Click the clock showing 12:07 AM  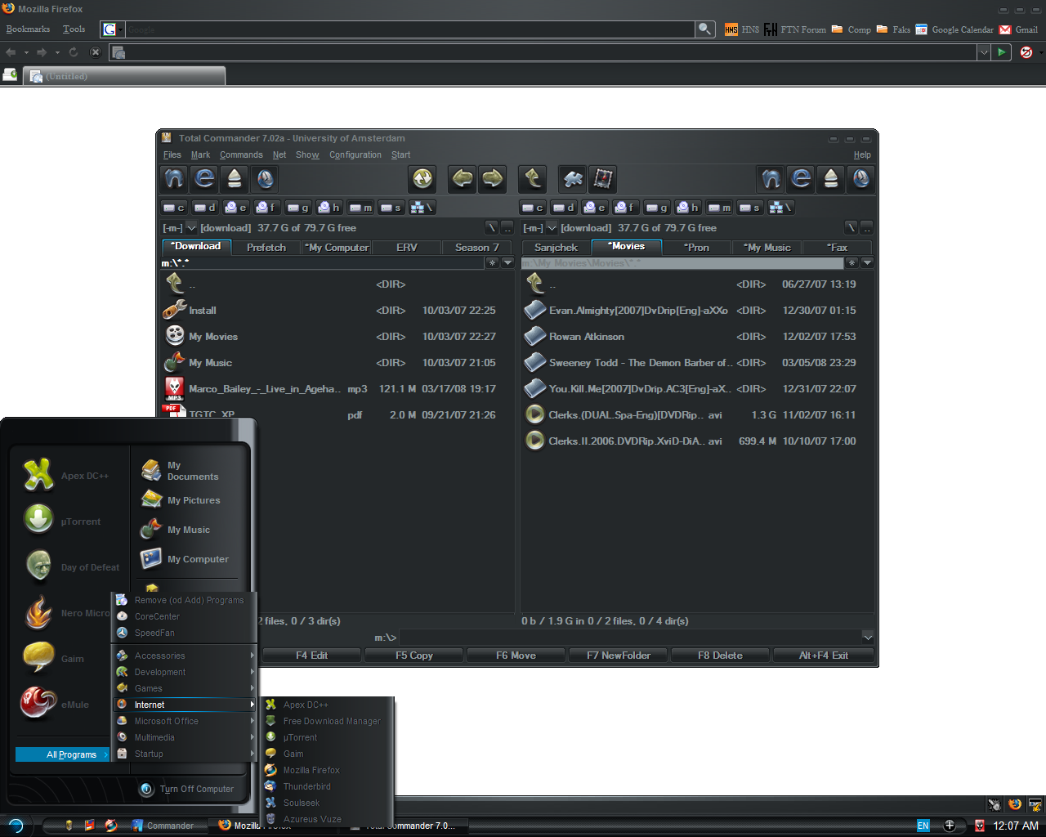click(x=1016, y=826)
